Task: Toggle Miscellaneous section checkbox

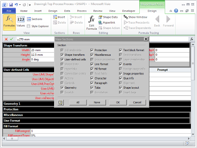Action: click(x=92, y=55)
